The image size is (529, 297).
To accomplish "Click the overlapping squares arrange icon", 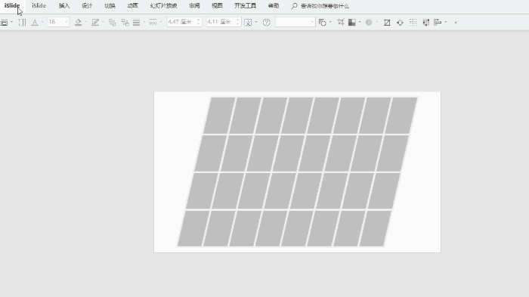I will click(x=112, y=22).
